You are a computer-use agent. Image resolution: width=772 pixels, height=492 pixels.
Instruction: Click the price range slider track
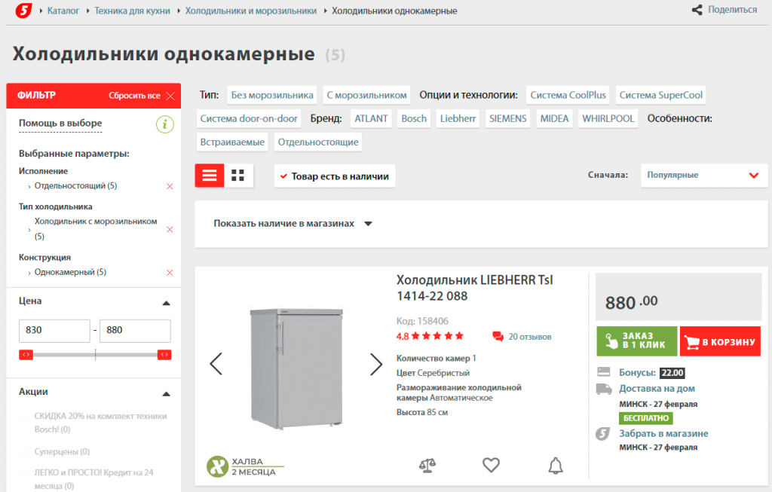tap(95, 355)
